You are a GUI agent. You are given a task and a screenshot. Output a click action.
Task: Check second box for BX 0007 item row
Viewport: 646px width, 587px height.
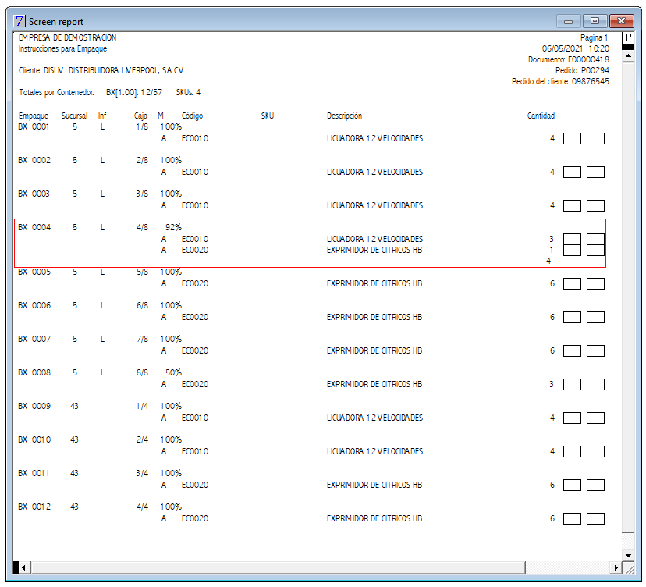595,350
